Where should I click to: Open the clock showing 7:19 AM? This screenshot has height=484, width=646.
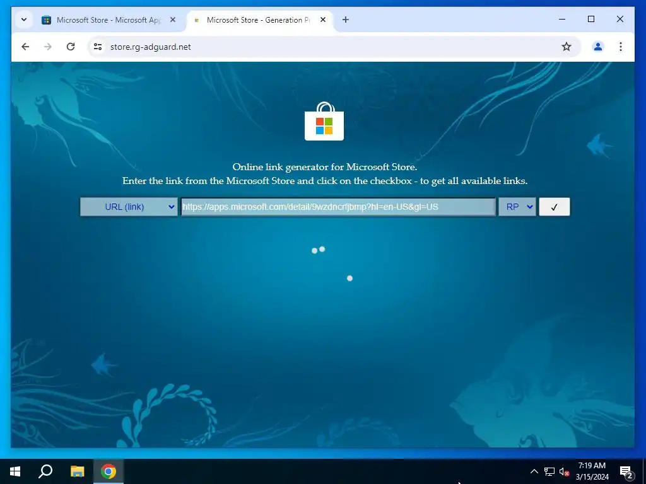coord(592,471)
